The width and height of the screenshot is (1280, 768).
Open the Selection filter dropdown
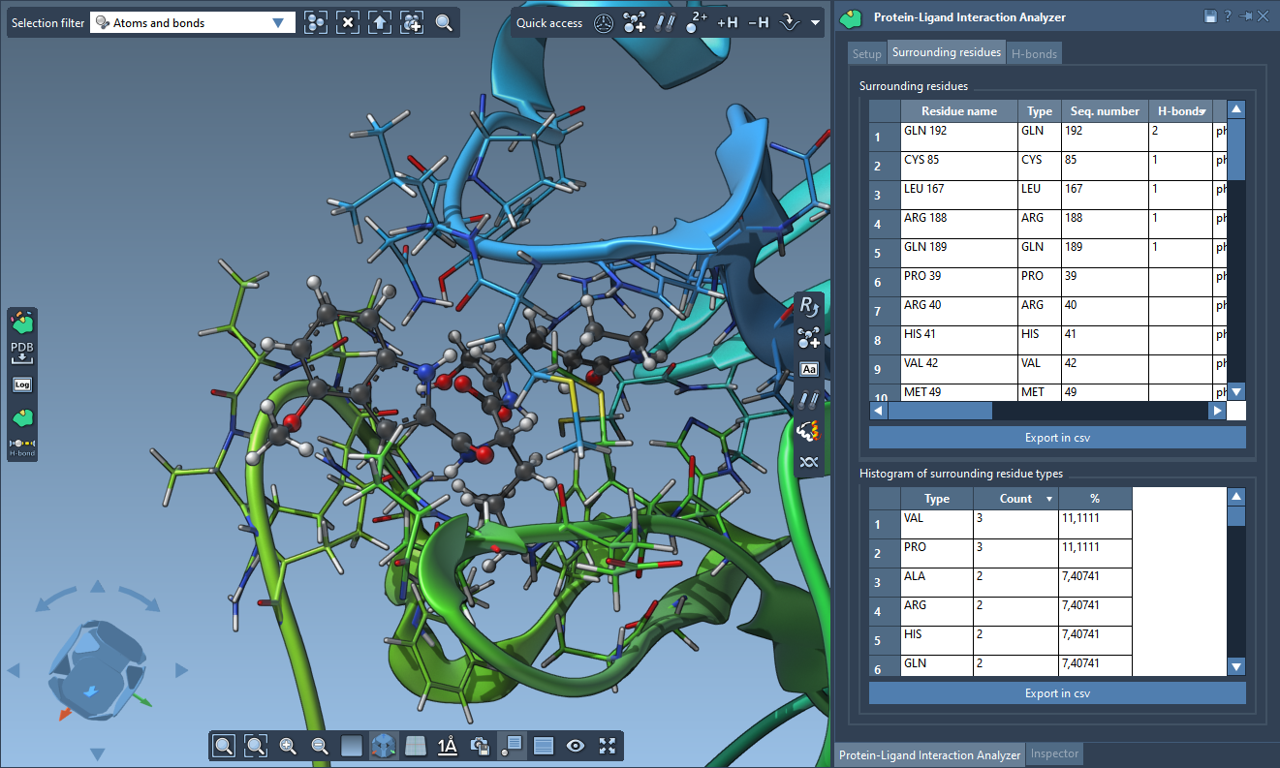279,22
